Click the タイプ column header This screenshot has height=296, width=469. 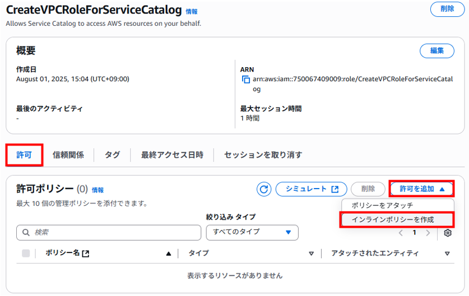coord(198,253)
